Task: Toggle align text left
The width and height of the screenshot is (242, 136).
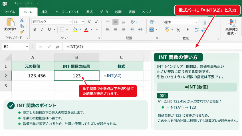Action: pos(108,30)
